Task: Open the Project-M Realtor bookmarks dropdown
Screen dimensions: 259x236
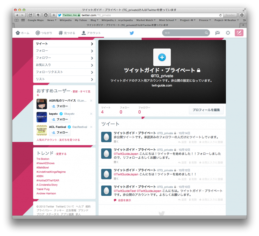Action: (226, 20)
